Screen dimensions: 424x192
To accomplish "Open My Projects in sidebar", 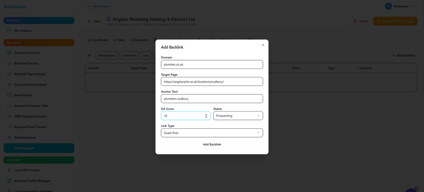I will [39, 31].
